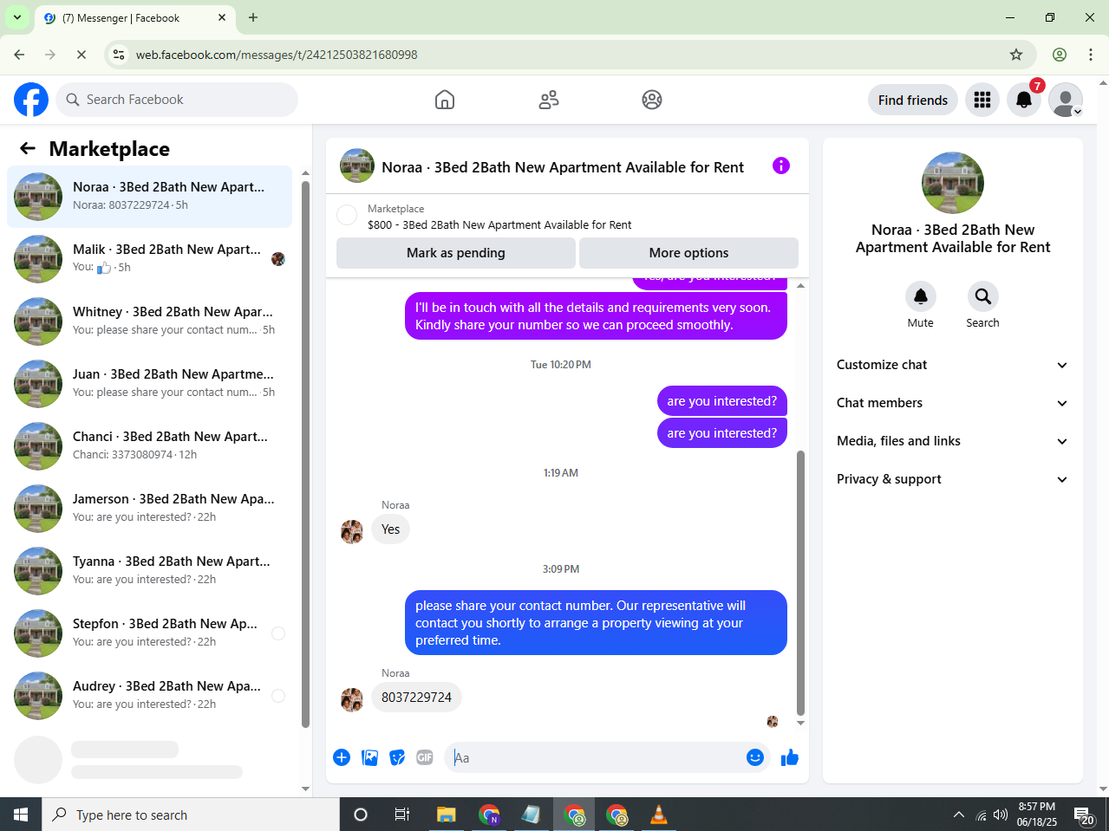Image resolution: width=1109 pixels, height=831 pixels.
Task: Expand Chat members section
Action: coord(952,403)
